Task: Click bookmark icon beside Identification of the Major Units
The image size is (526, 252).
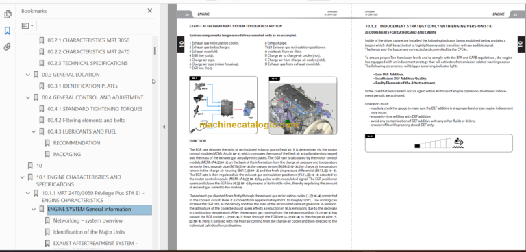Action: (47, 232)
